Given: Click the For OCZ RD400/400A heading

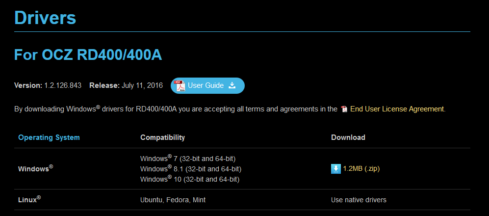Looking at the screenshot, I should [x=88, y=55].
